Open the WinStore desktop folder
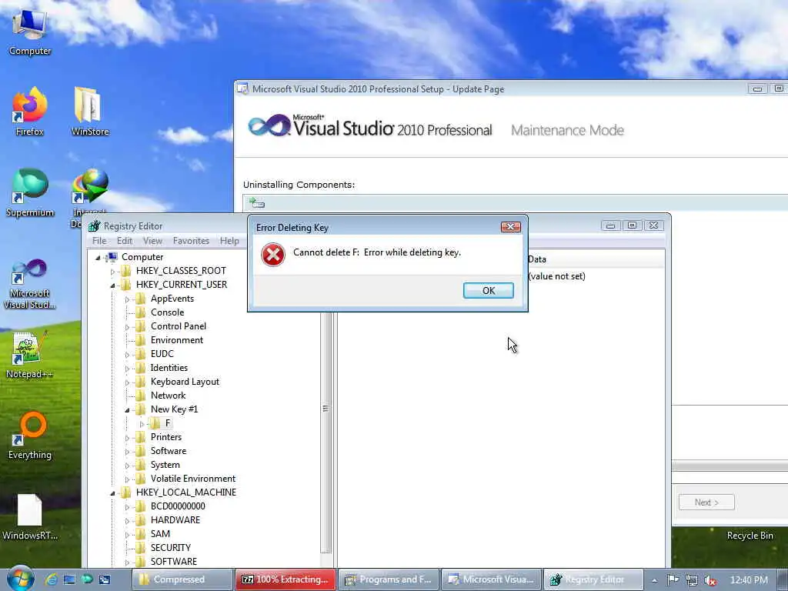 (90, 111)
